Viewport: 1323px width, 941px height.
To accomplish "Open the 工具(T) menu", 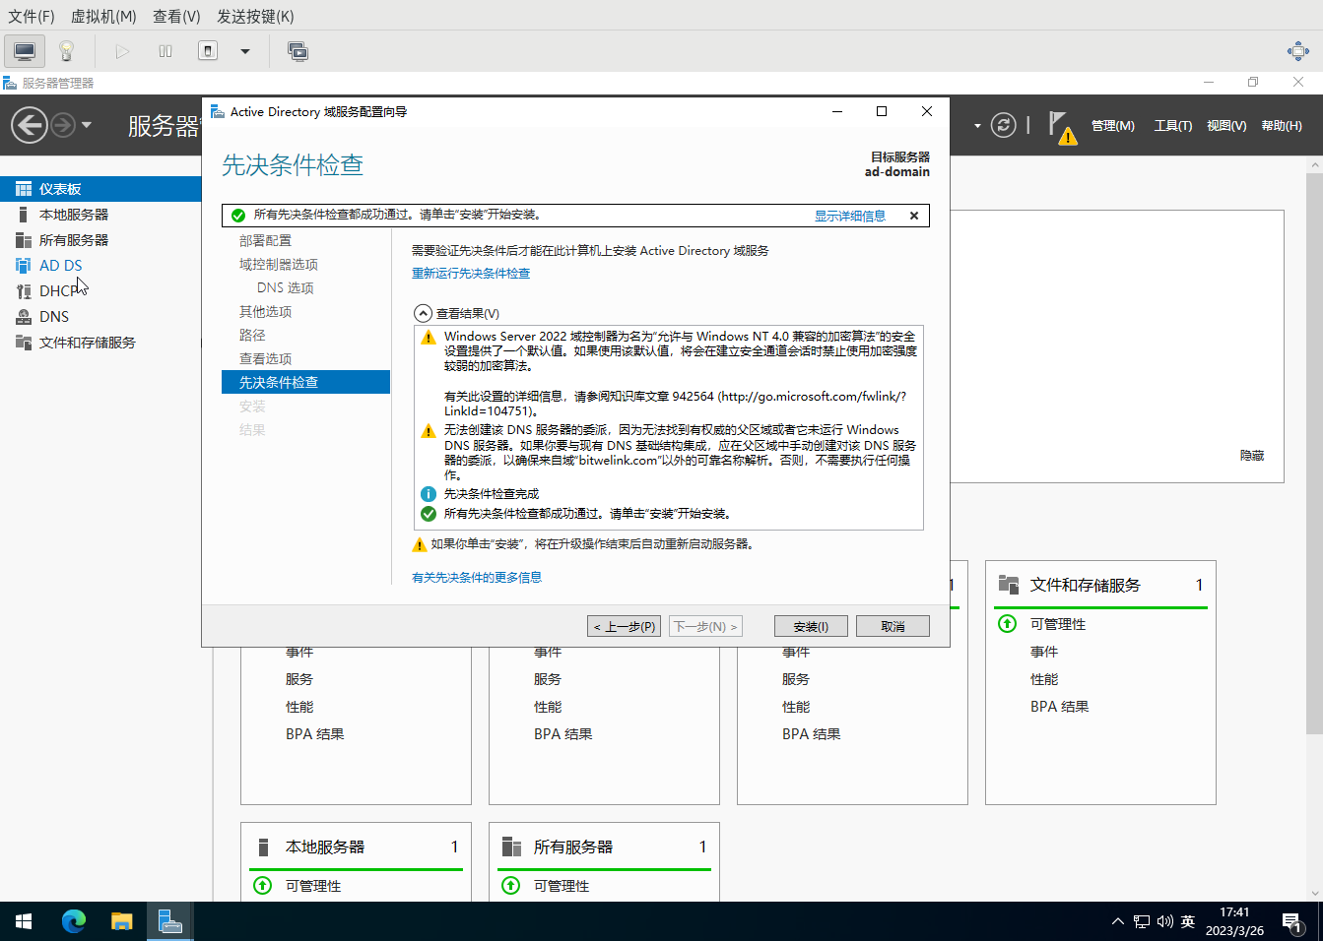I will [1173, 126].
